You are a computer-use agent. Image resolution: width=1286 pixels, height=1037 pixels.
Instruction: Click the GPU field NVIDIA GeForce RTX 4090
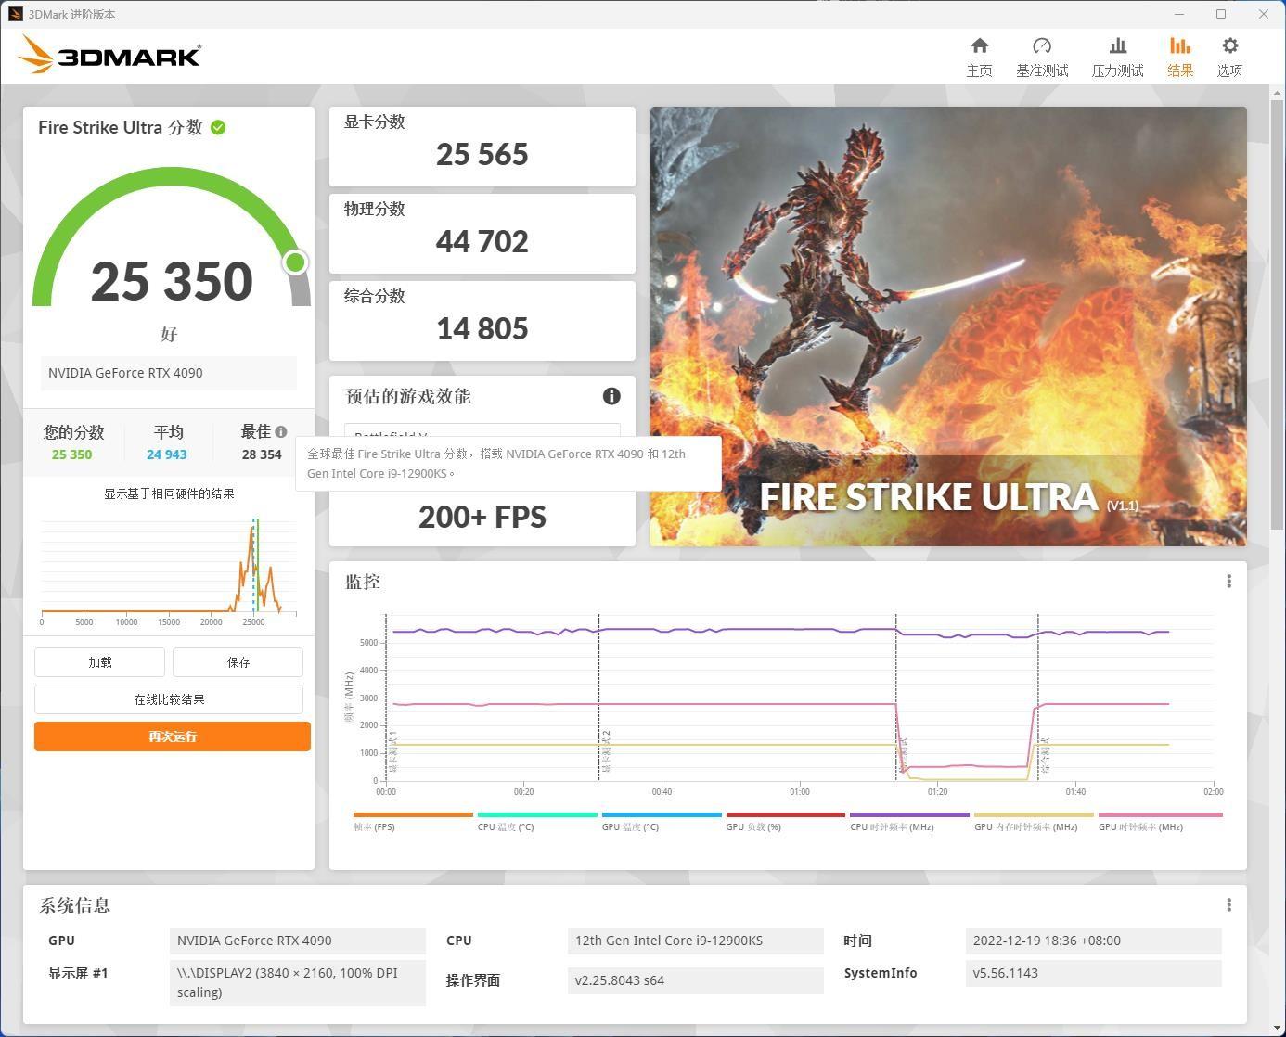[298, 941]
